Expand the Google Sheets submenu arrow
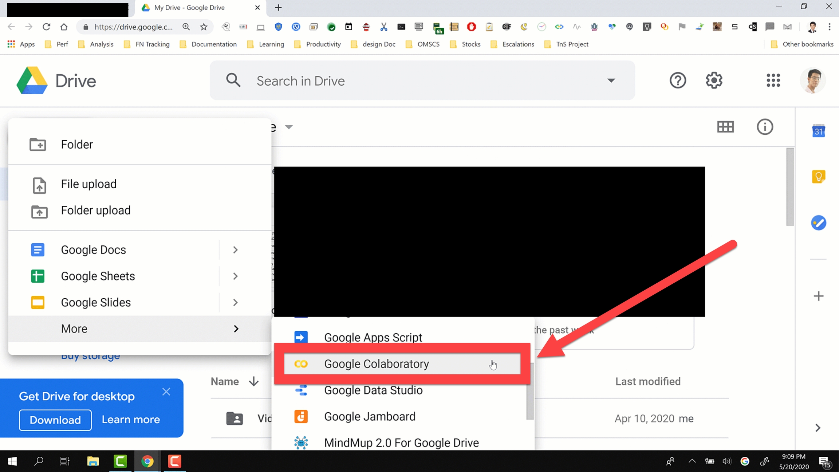This screenshot has height=472, width=839. point(235,276)
